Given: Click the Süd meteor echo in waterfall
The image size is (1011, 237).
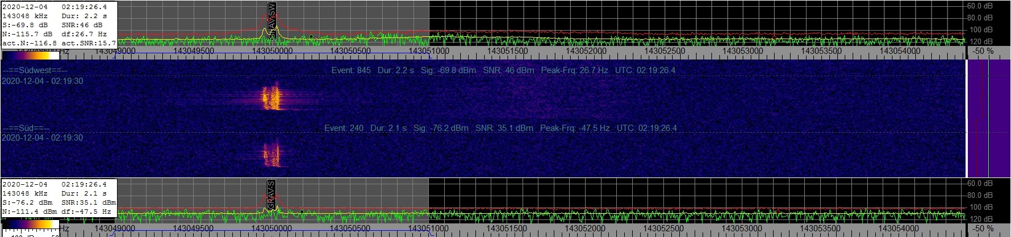Looking at the screenshot, I should [x=271, y=154].
